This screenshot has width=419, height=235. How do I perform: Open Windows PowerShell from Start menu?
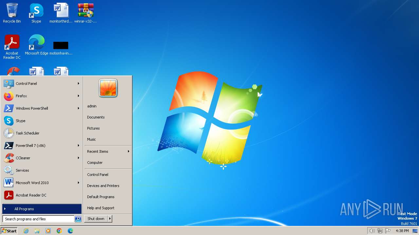click(42, 108)
